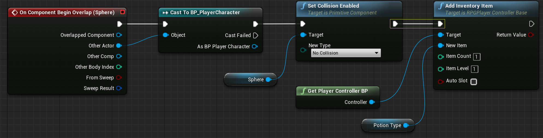Click the Item Count value field
Viewport: 543px width, 138px height.
click(x=476, y=57)
